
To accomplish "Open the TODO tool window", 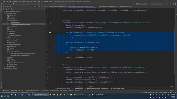I will coord(77,91).
